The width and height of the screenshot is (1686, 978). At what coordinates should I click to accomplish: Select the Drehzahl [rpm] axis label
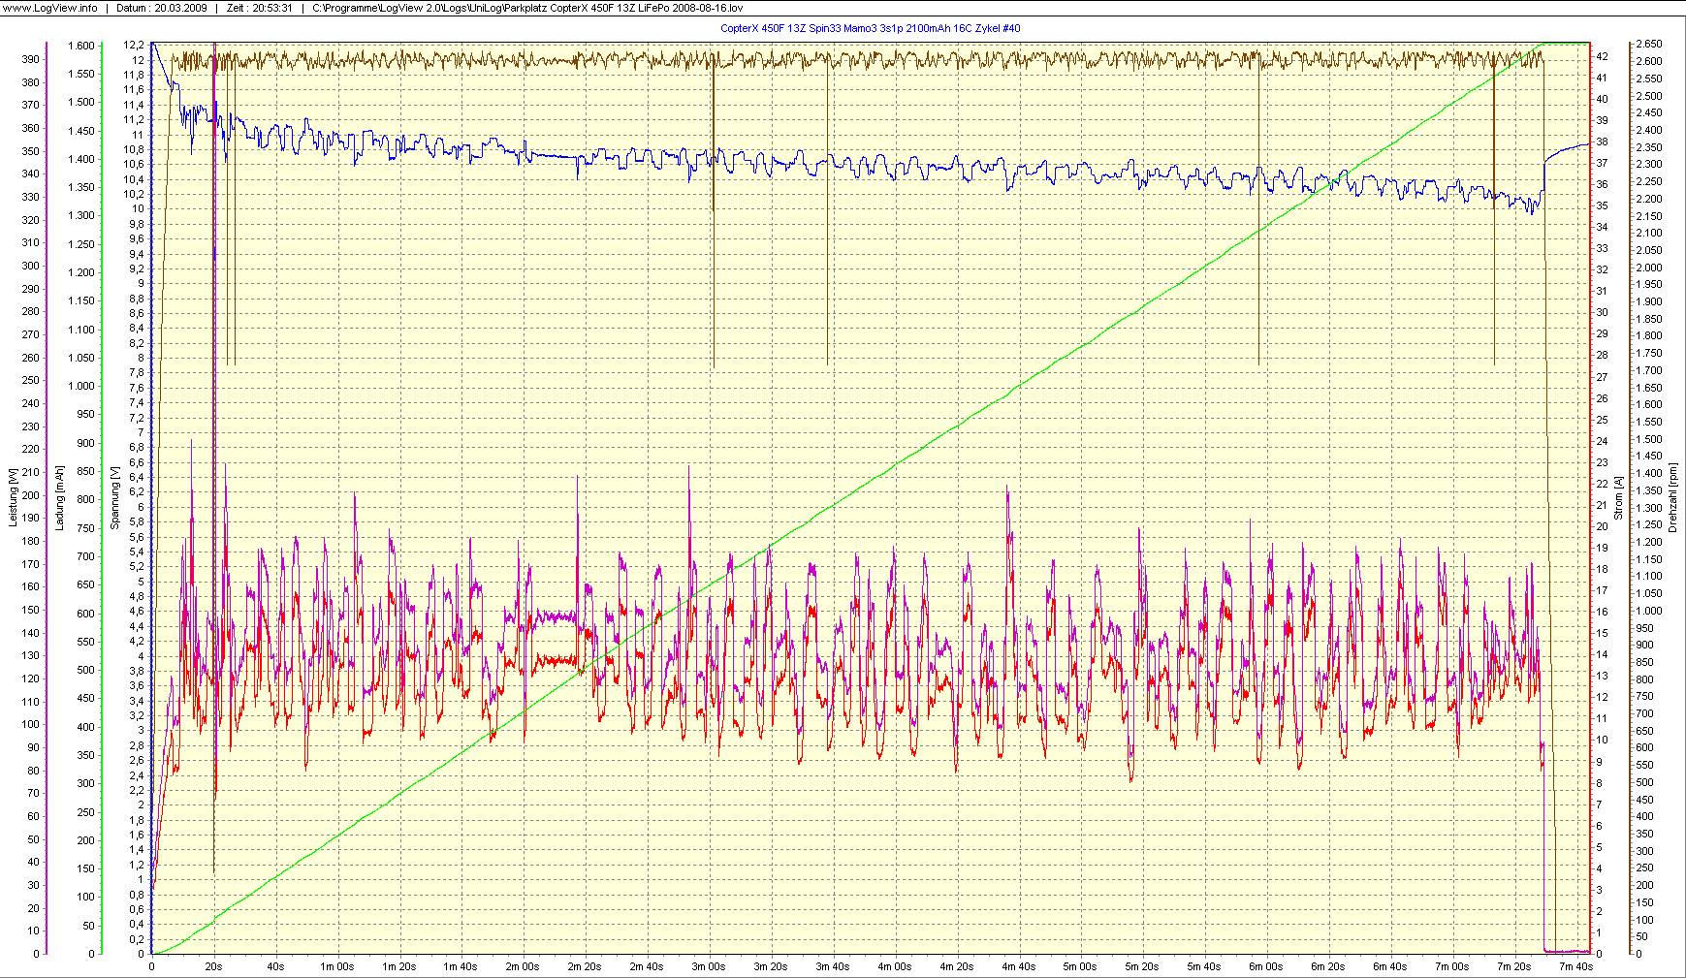pos(1673,498)
